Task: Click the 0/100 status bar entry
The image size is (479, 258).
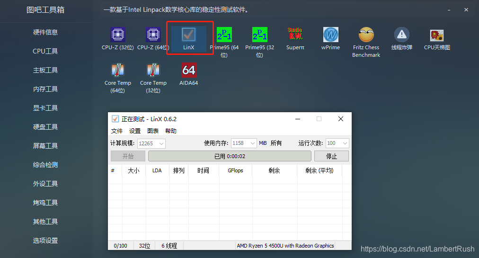Action: [x=120, y=246]
